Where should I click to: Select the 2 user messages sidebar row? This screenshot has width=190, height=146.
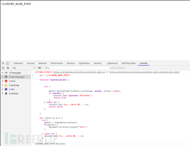coord(16,77)
